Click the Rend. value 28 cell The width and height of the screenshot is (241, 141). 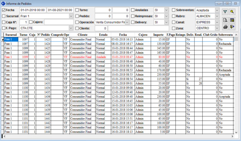pyautogui.click(x=198, y=84)
